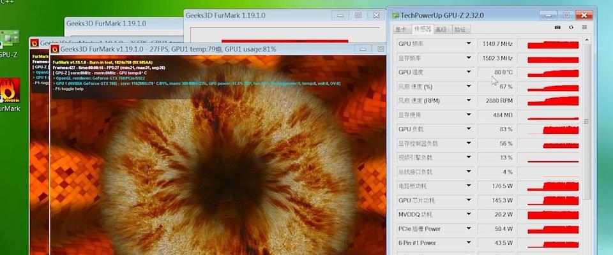The height and width of the screenshot is (255, 613).
Task: Expand the 电路板功耗 dropdown
Action: (x=469, y=186)
